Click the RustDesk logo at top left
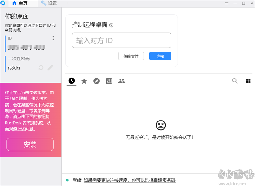 pos(4,3)
